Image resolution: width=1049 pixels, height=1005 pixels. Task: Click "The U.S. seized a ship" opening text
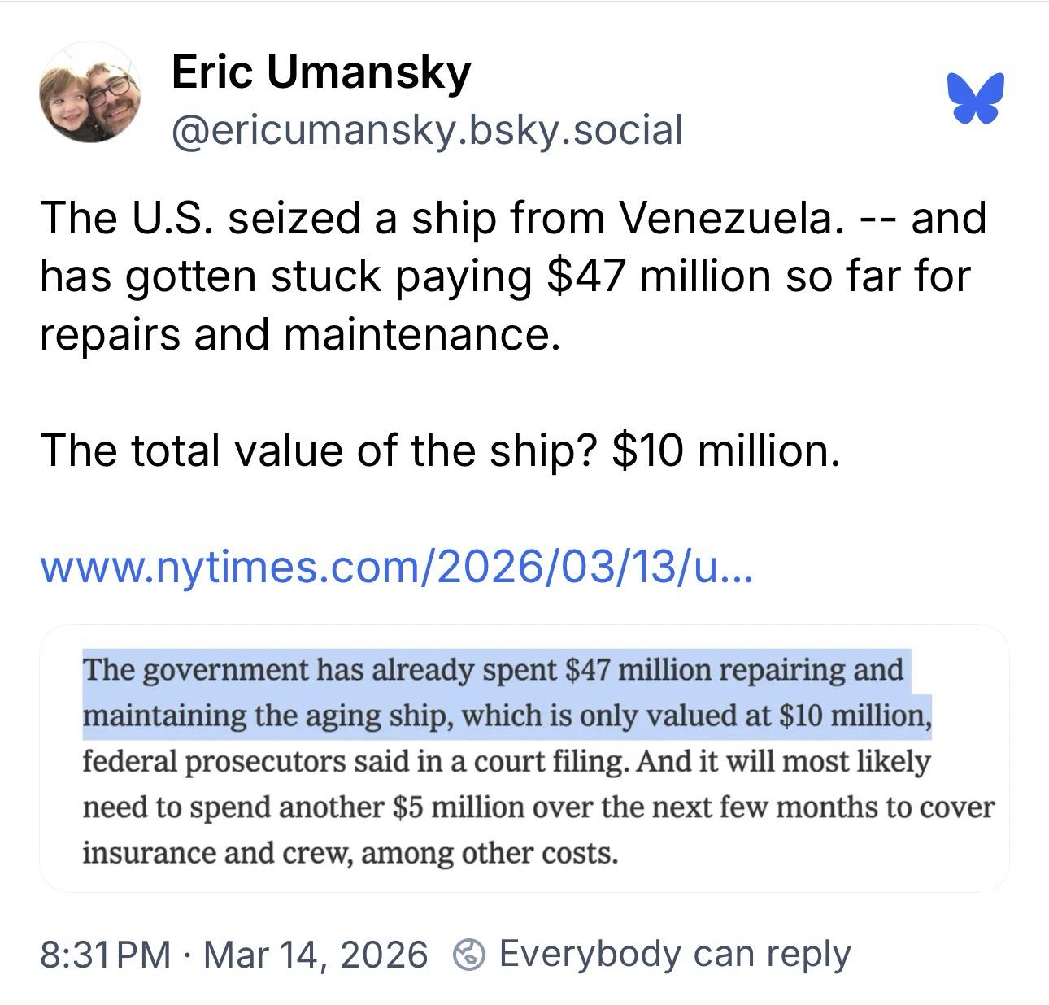[220, 218]
